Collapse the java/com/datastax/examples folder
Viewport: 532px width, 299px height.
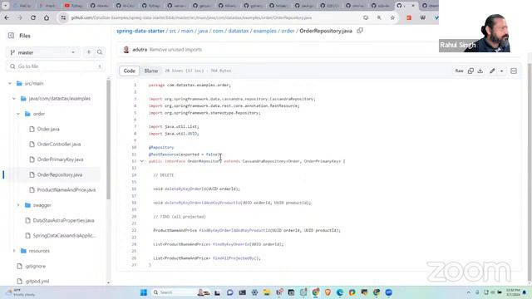point(14,99)
